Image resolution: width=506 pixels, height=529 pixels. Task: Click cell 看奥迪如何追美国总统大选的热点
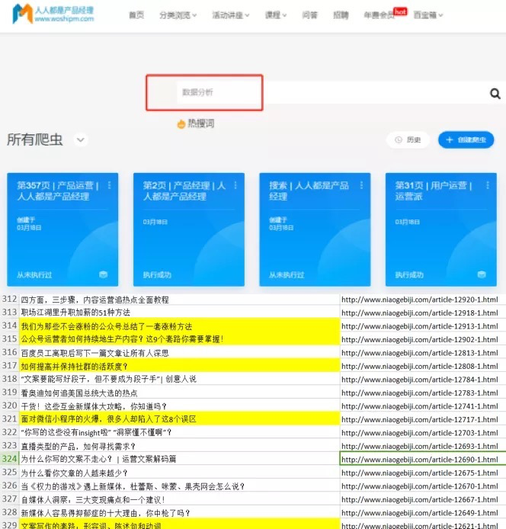(179, 393)
